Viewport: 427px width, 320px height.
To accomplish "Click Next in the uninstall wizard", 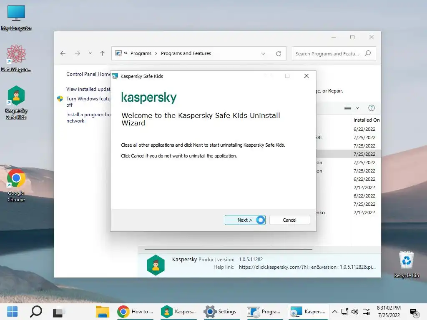I will 245,220.
